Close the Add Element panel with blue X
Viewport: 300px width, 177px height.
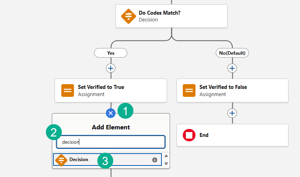tap(111, 113)
